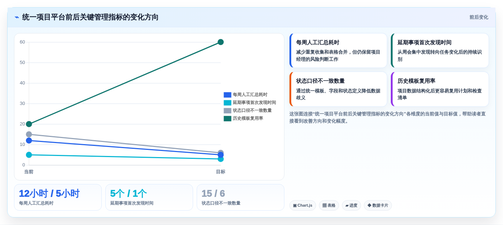The image size is (503, 225).
Task: Open the 状态口径不一致数量 info card
Action: 338,89
